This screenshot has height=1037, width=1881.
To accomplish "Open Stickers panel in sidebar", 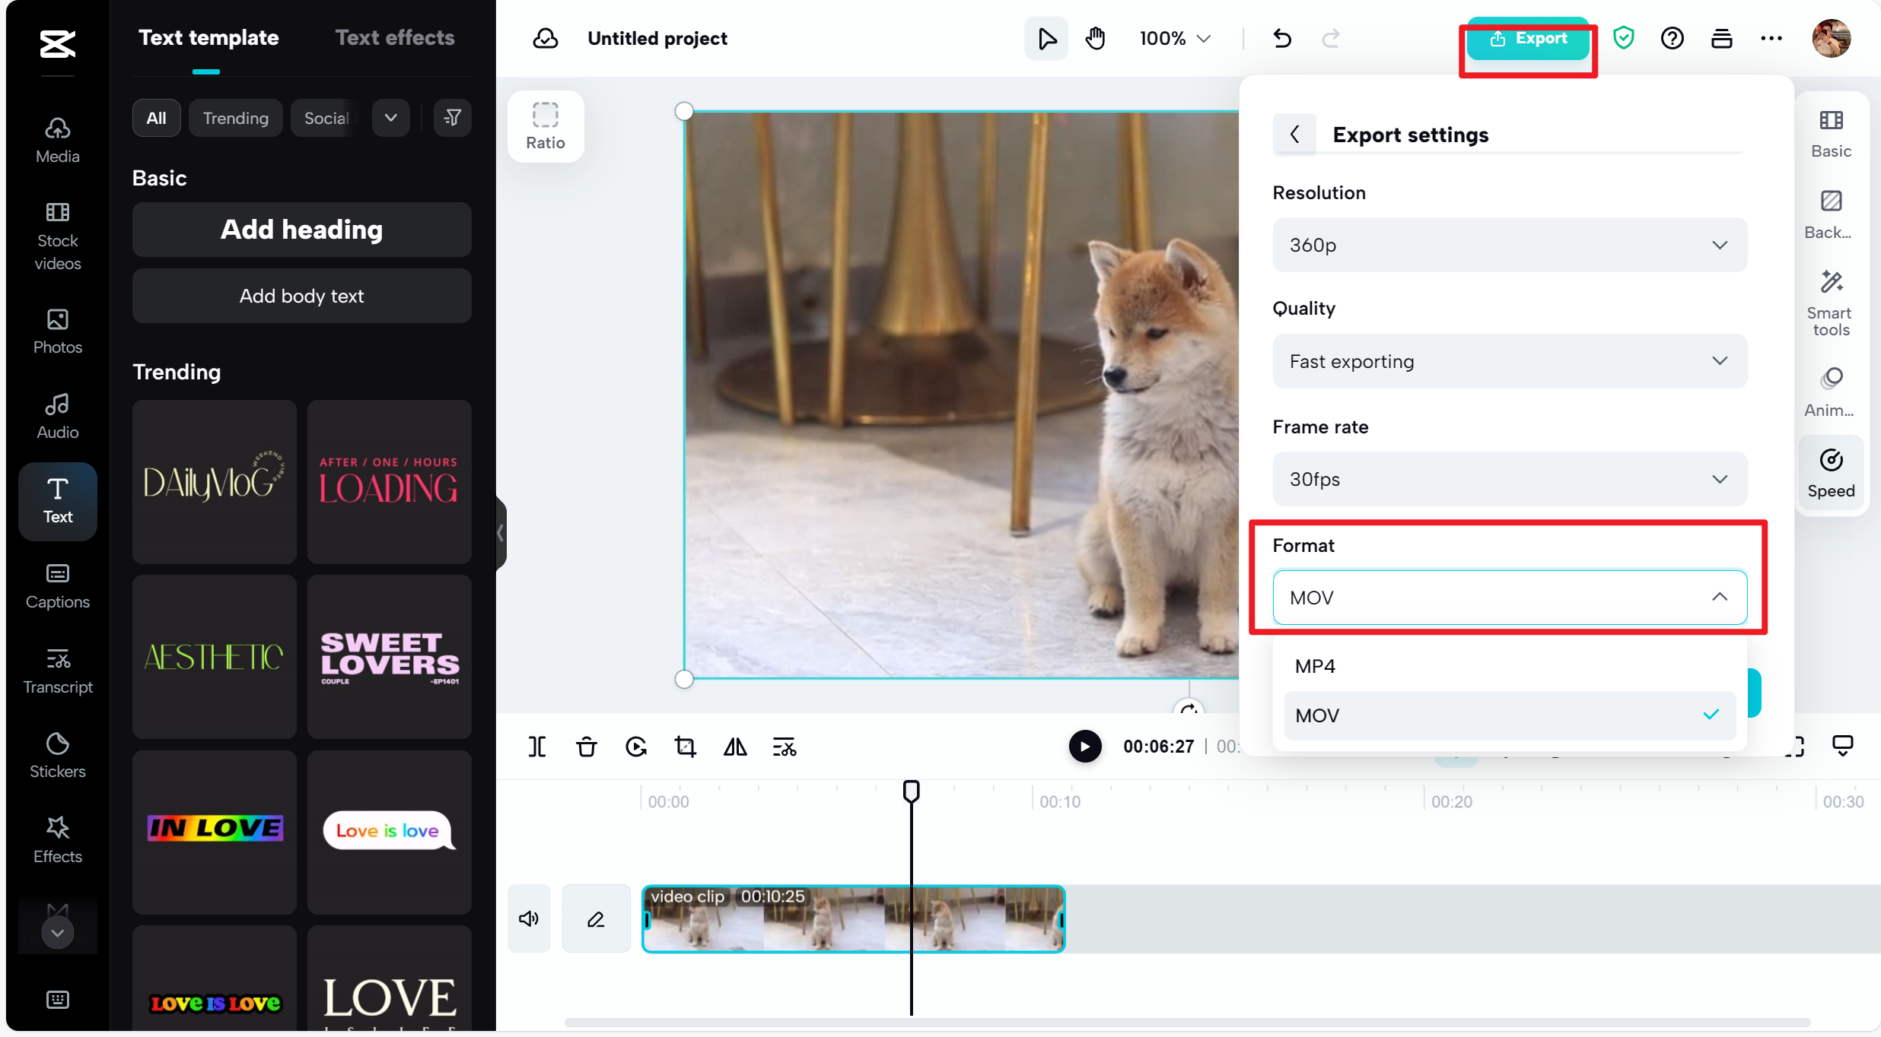I will (x=58, y=755).
